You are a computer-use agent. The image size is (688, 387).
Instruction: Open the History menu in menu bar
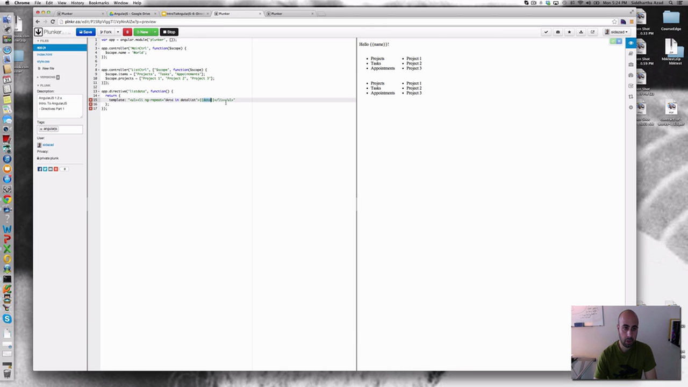[x=77, y=3]
